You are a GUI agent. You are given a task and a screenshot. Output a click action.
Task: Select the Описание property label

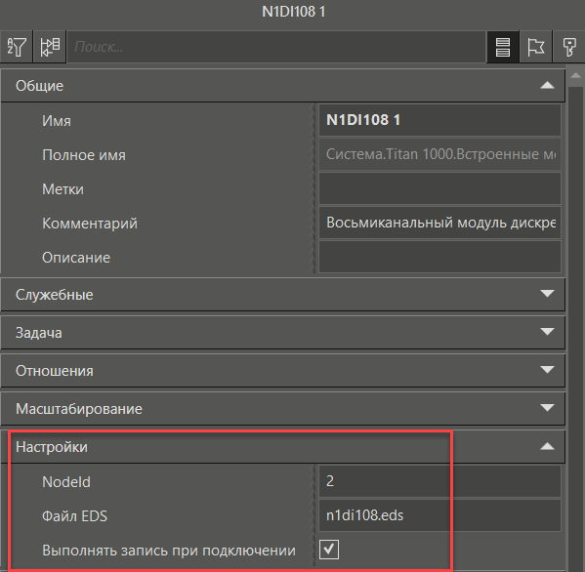point(76,258)
